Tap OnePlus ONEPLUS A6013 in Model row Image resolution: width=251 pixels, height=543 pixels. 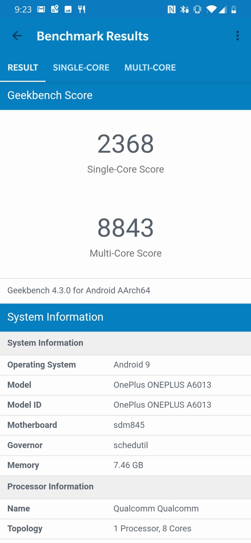click(x=162, y=385)
